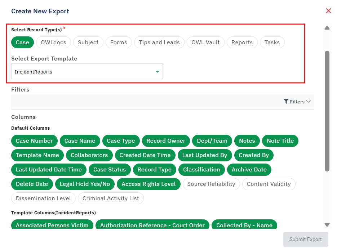Click the Filters section heading
Viewport: 337px width, 250px height.
20,90
